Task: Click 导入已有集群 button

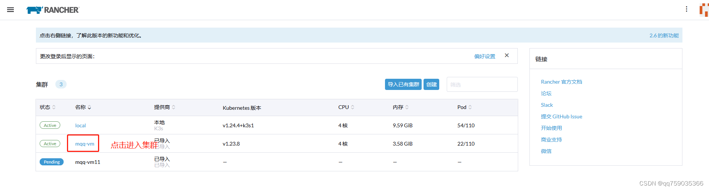Action: 403,84
